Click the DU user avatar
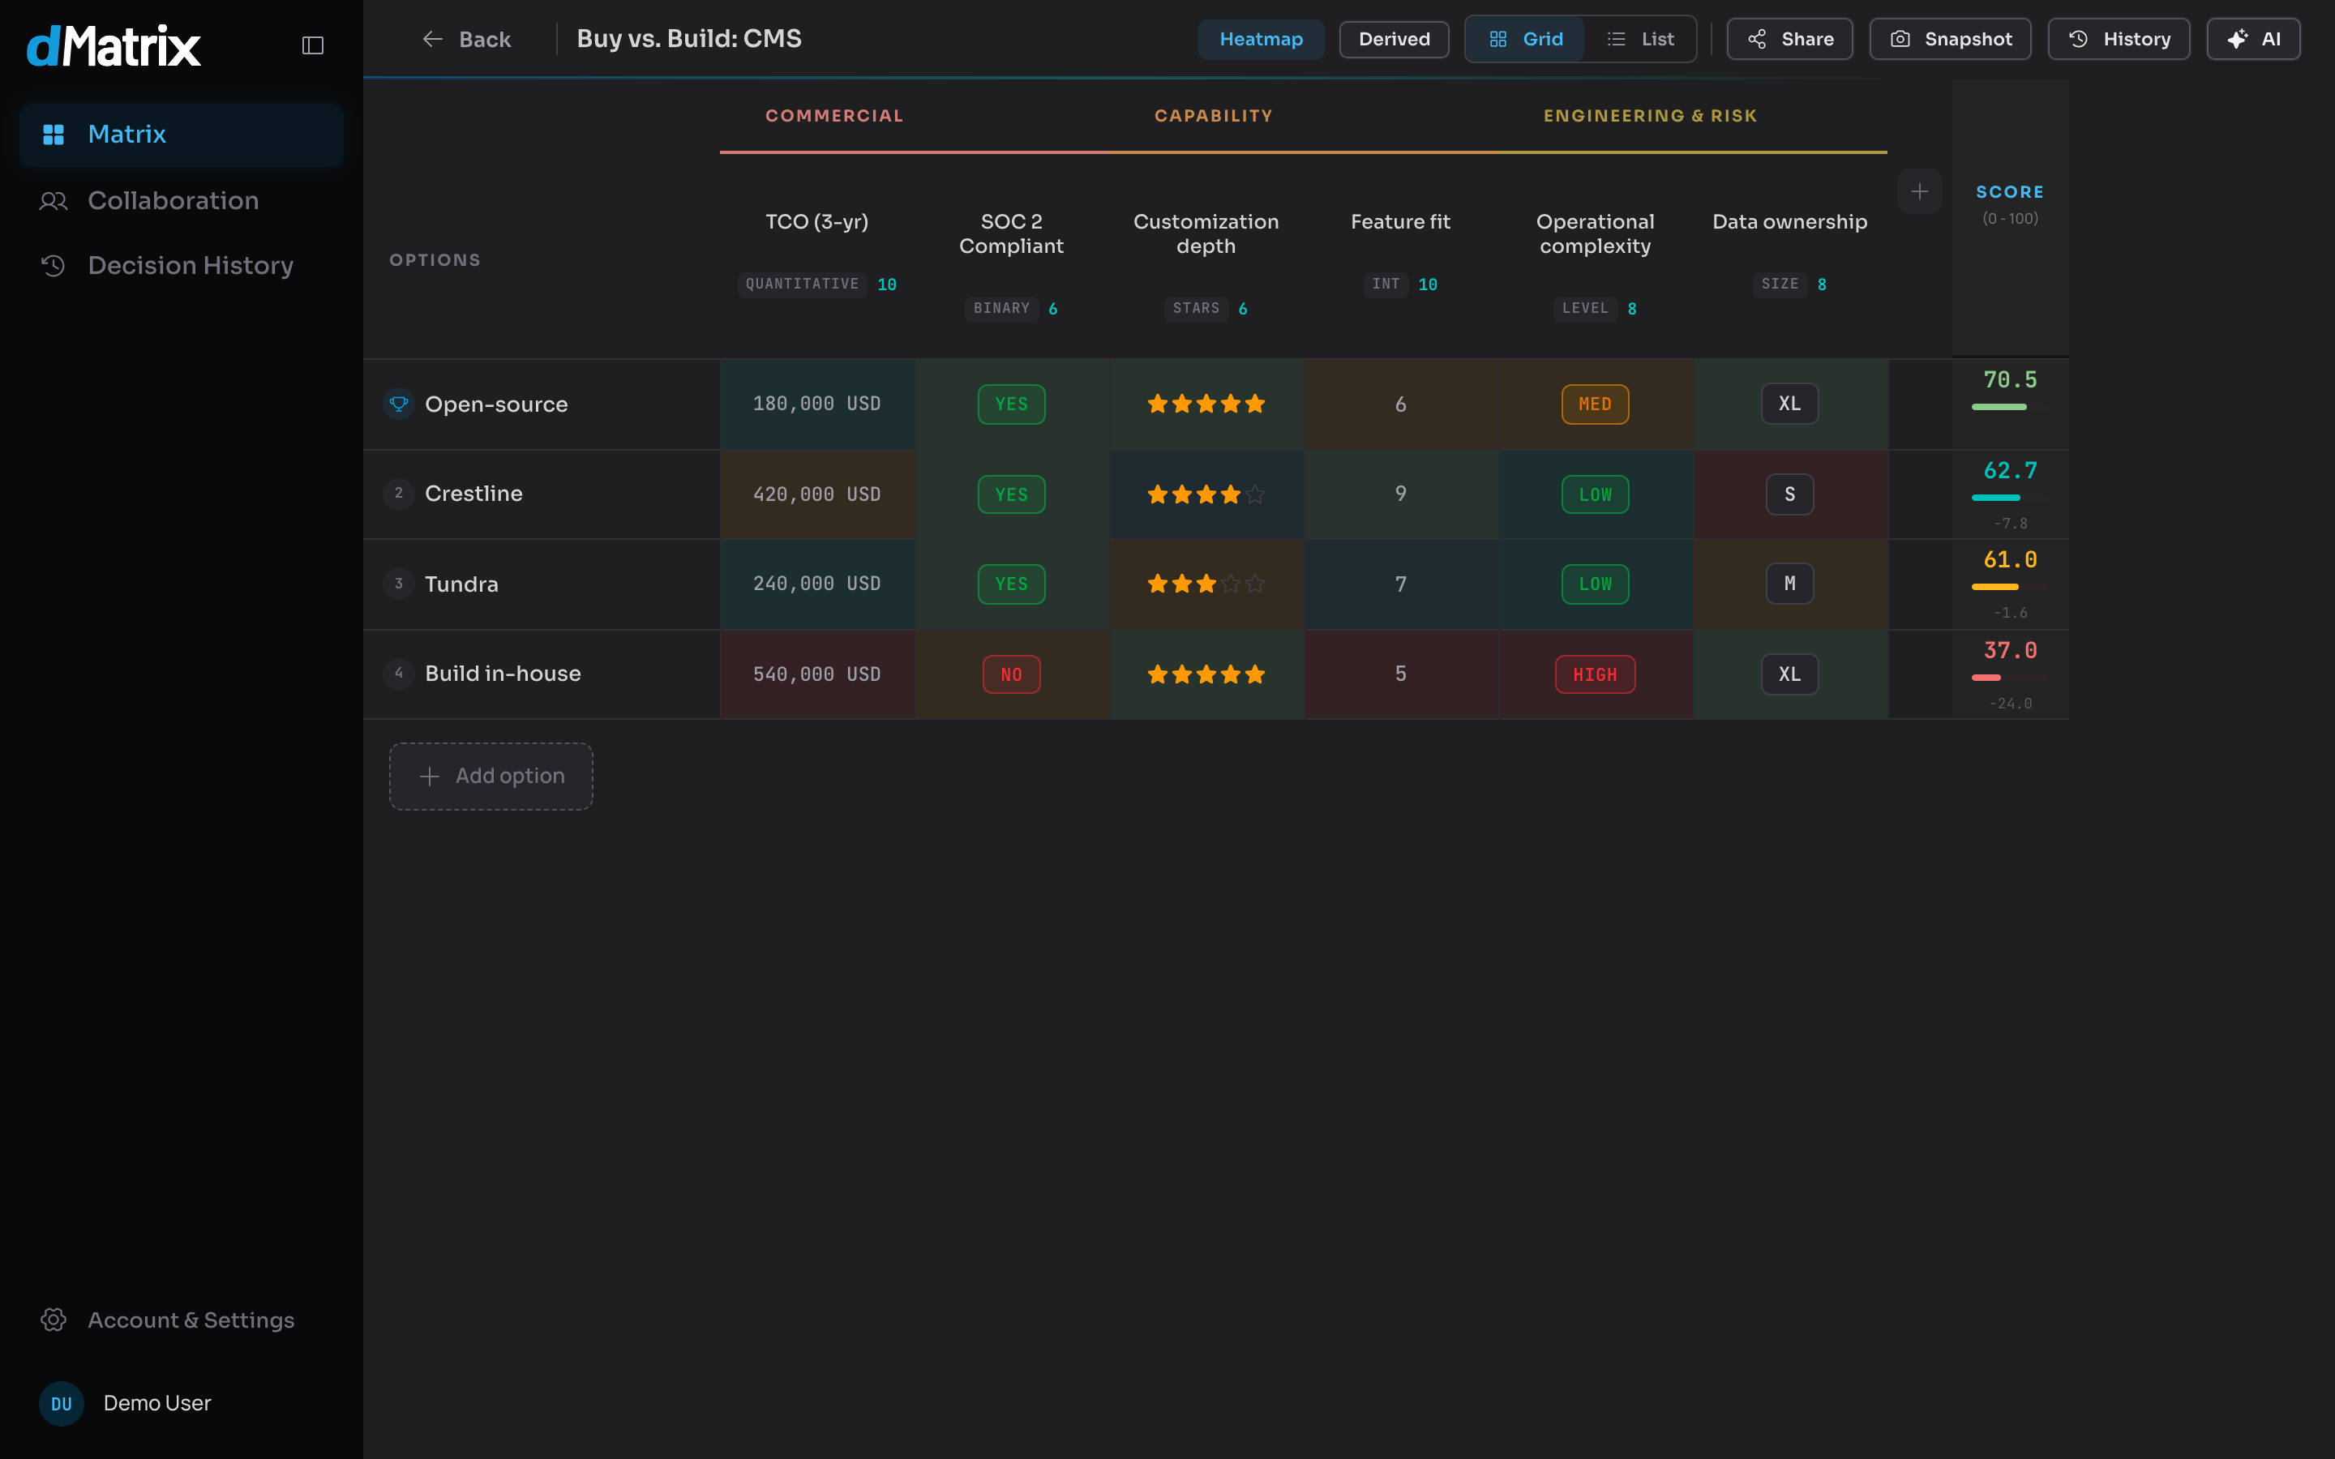 coord(62,1403)
